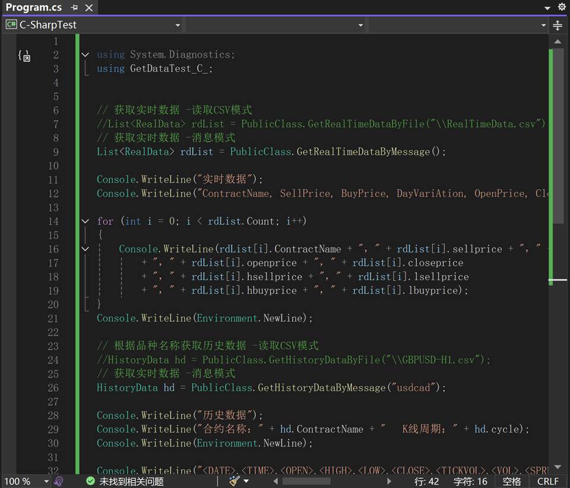Click the vertical scrollbar down arrow
This screenshot has height=488, width=570.
[x=558, y=467]
